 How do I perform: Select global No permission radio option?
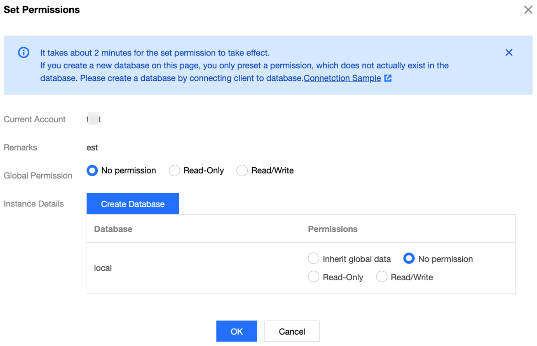click(x=92, y=171)
